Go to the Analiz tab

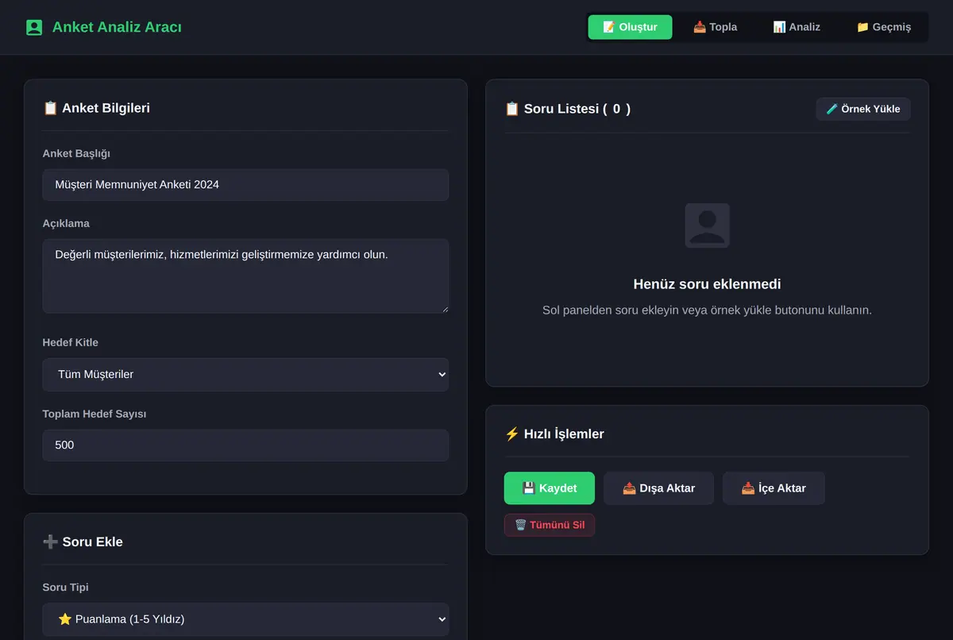click(x=797, y=27)
